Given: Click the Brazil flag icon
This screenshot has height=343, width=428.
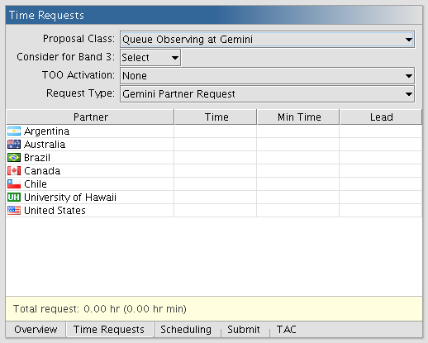Looking at the screenshot, I should (14, 158).
